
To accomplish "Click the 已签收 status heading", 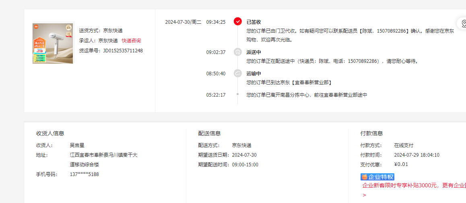I will click(x=254, y=22).
